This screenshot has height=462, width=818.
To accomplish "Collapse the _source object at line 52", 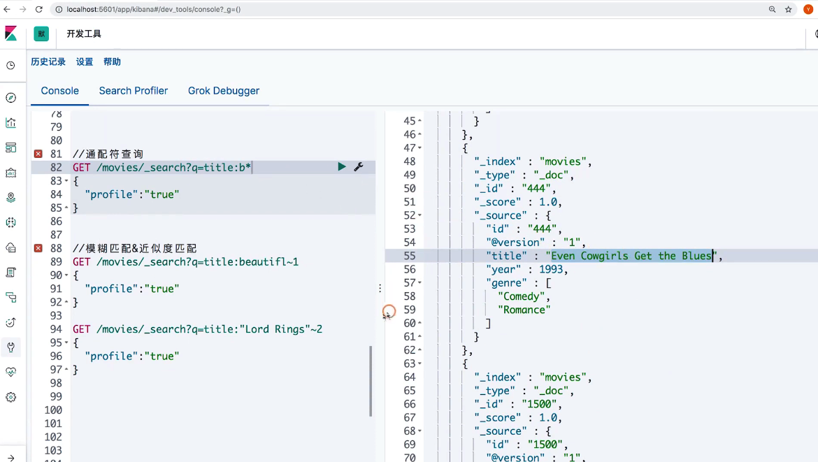I will click(419, 216).
